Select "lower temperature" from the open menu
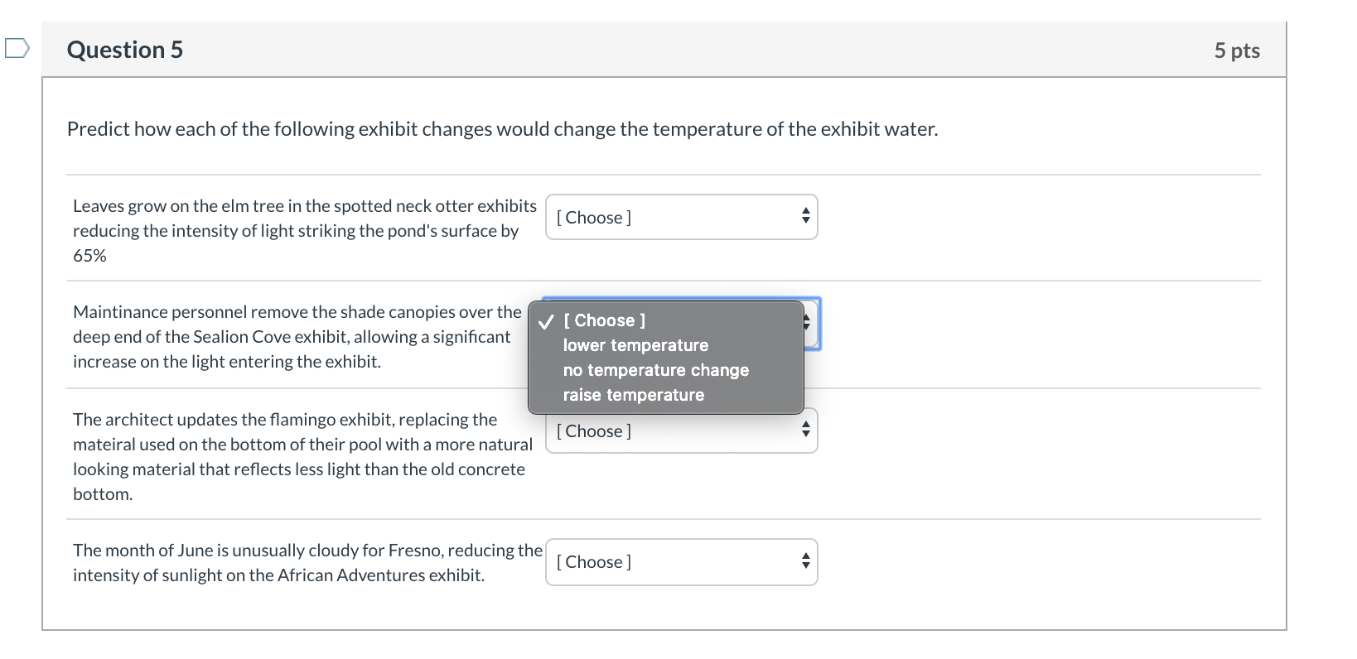Viewport: 1357px width, 659px height. tap(635, 345)
